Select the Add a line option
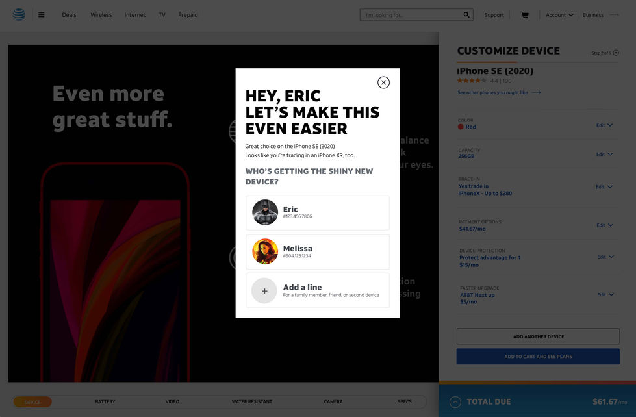This screenshot has width=636, height=417. tap(317, 290)
